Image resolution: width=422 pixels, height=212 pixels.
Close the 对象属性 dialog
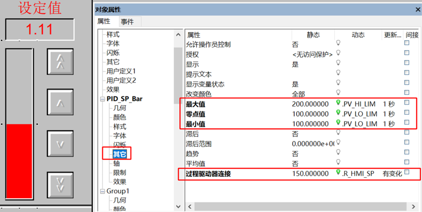click(x=418, y=10)
